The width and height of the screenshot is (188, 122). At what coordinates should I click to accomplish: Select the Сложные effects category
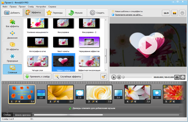pos(12,69)
